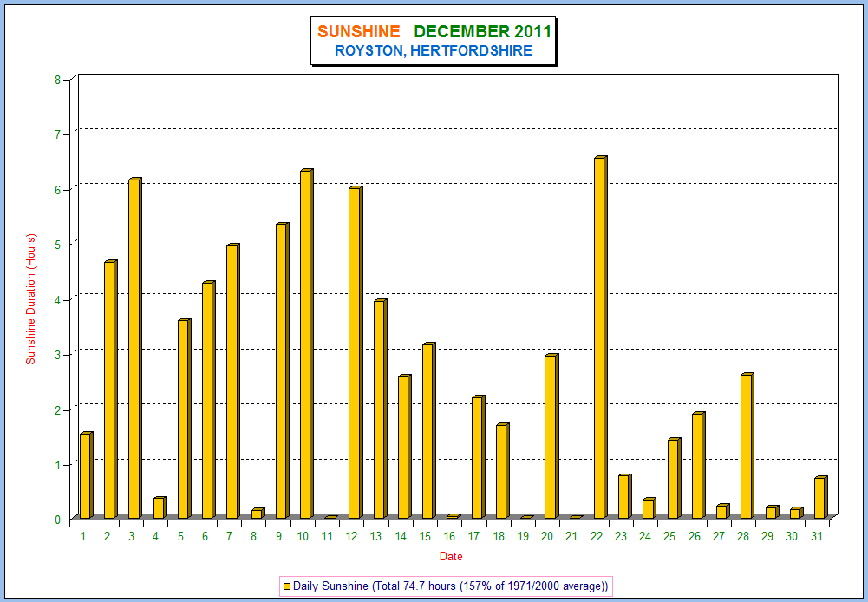
Task: Click the Date axis title
Action: 451,557
